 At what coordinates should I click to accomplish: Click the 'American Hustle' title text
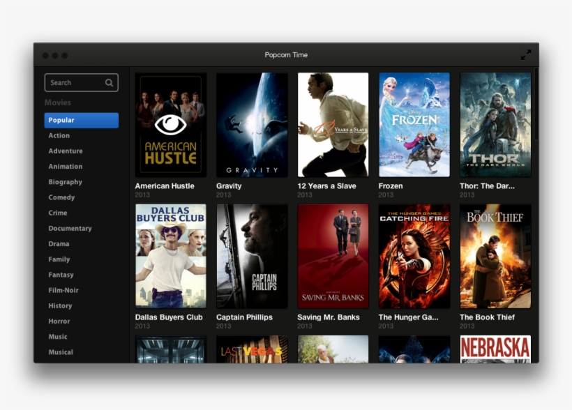[x=165, y=186]
